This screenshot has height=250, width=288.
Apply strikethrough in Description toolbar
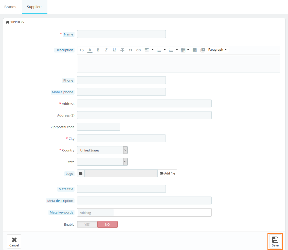122,50
